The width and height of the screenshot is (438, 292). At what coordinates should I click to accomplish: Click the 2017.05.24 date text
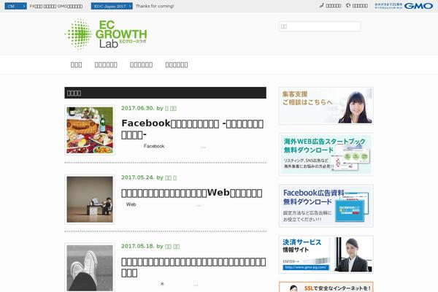pyautogui.click(x=138, y=177)
